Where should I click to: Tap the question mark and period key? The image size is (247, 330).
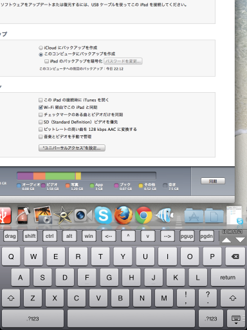coord(208,298)
